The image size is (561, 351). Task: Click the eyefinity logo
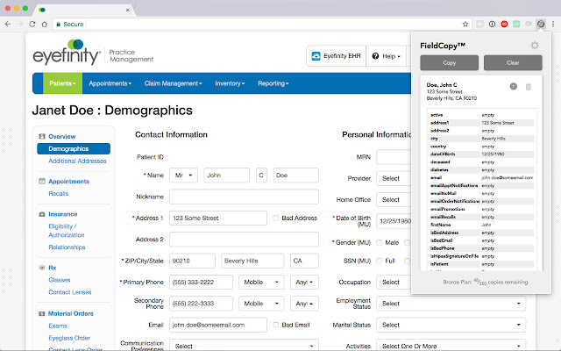(x=67, y=53)
